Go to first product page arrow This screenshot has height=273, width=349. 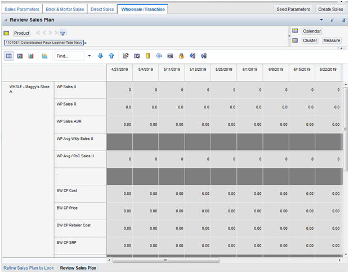coord(38,33)
